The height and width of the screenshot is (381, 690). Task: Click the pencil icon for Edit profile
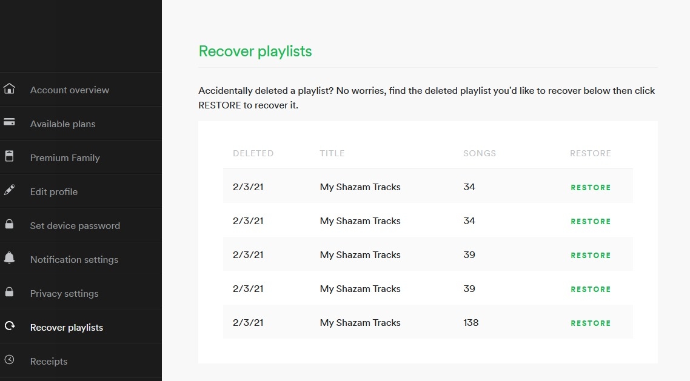point(9,191)
